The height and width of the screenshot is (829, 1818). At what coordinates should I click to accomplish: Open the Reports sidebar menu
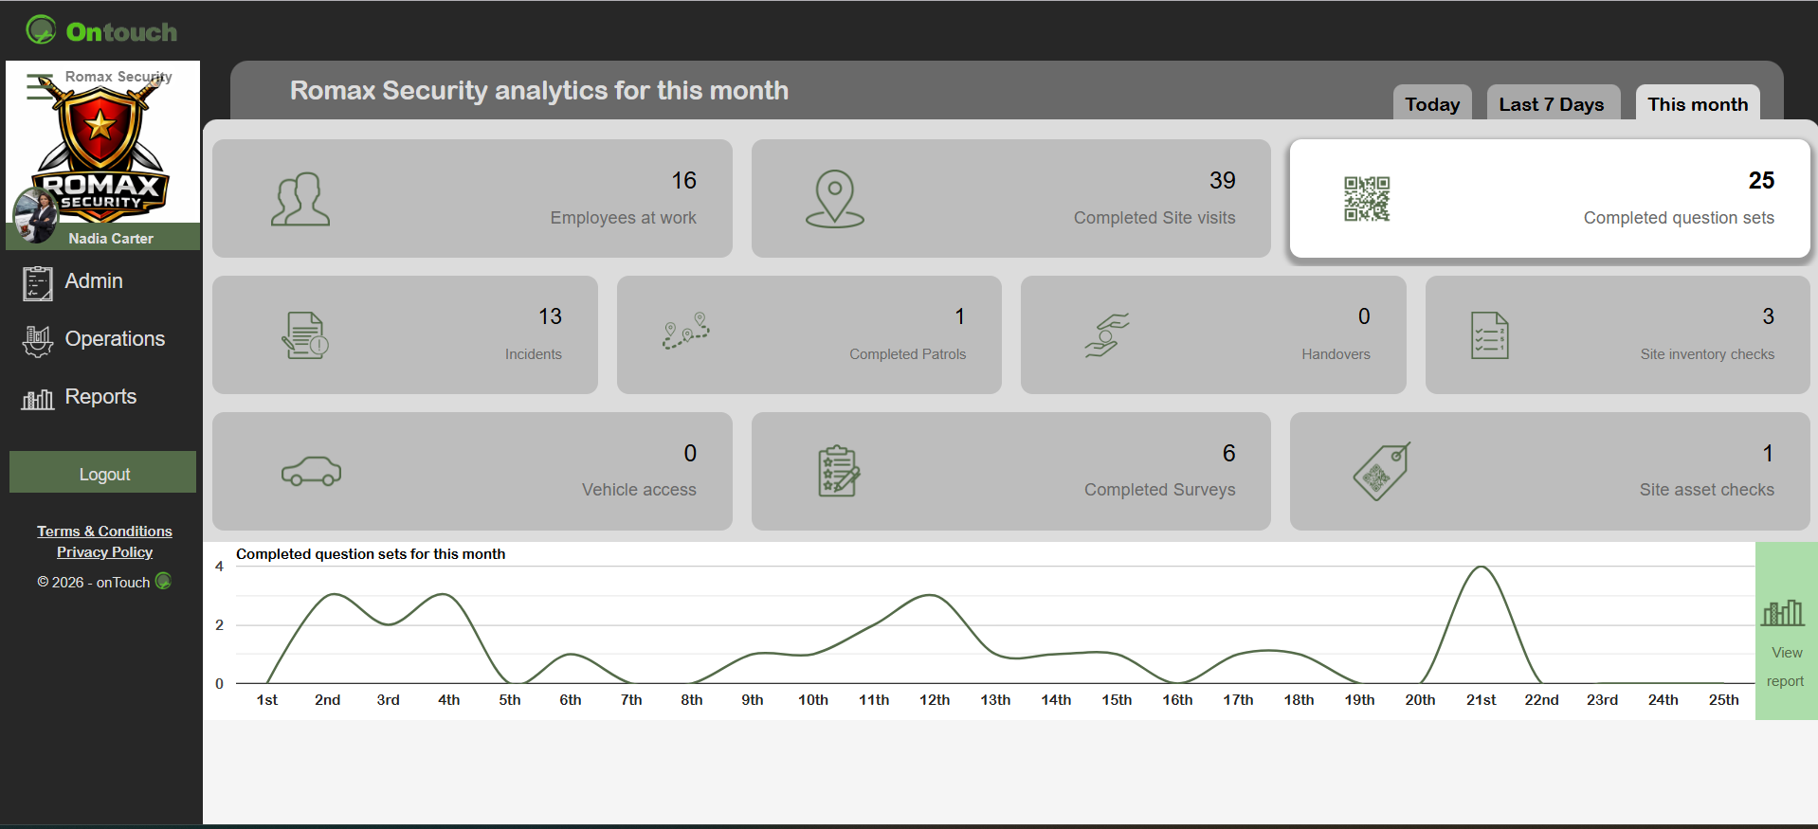100,397
